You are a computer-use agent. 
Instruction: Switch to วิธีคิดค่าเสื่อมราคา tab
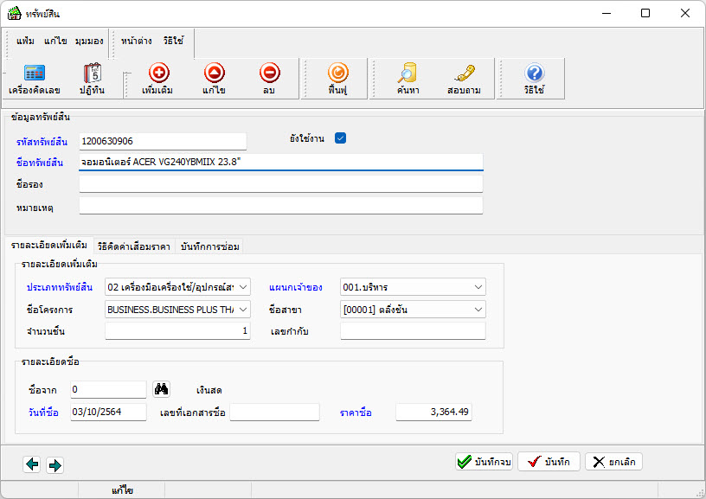point(134,246)
